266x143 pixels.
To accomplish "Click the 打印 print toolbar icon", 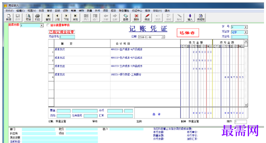I will point(37,17).
